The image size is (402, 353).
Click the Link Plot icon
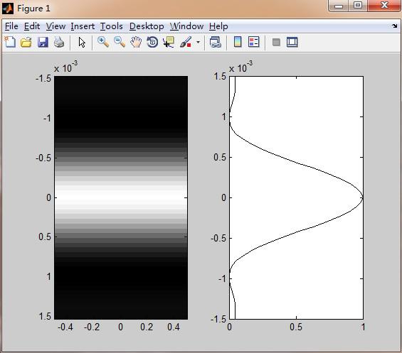[x=215, y=42]
